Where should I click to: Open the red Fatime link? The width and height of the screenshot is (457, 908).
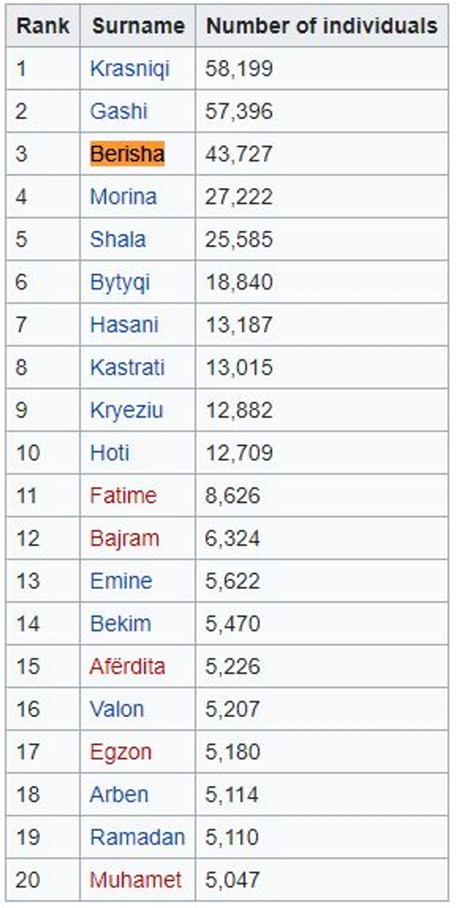pos(123,495)
